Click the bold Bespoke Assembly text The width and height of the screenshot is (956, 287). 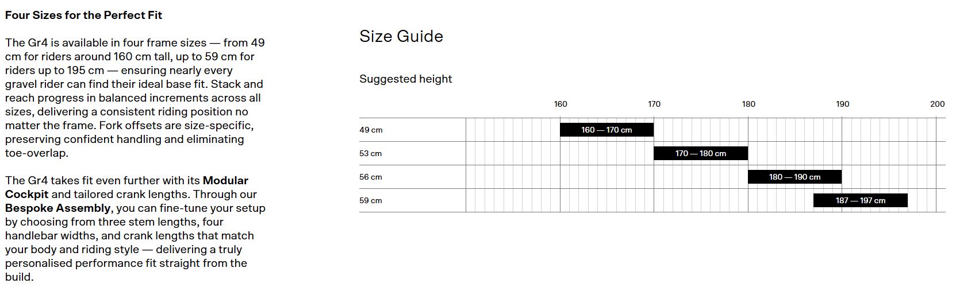click(57, 208)
